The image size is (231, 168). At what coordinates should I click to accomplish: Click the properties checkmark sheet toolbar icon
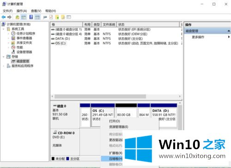[x=51, y=17]
